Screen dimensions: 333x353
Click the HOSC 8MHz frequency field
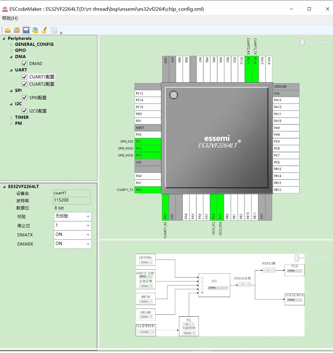146,277
